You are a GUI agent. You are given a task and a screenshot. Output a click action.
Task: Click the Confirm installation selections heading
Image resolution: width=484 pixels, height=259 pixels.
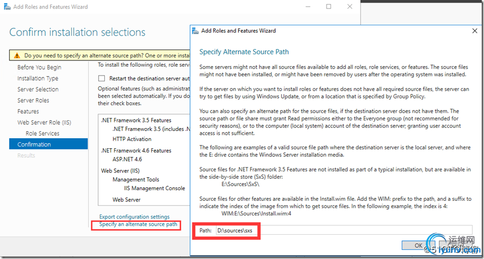(x=77, y=32)
